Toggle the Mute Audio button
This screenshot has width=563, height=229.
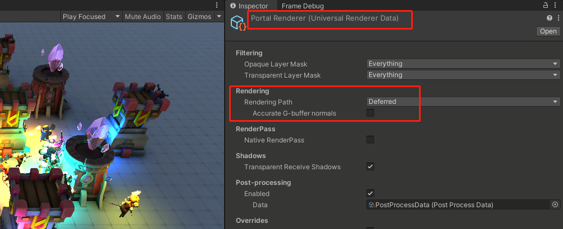click(142, 17)
